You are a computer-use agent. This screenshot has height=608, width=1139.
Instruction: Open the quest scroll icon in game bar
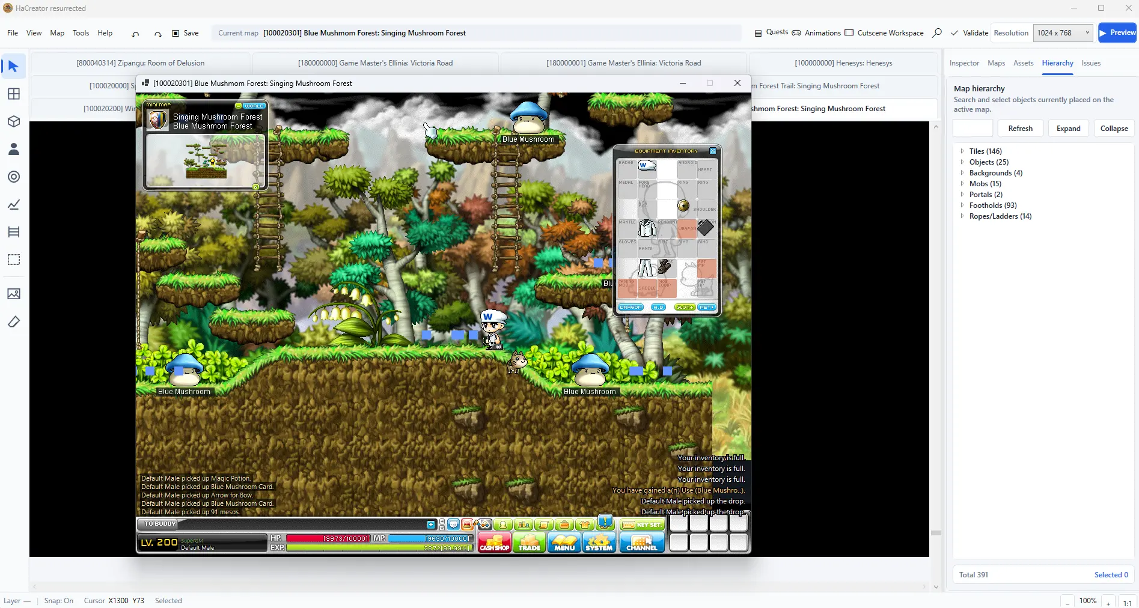click(x=544, y=524)
